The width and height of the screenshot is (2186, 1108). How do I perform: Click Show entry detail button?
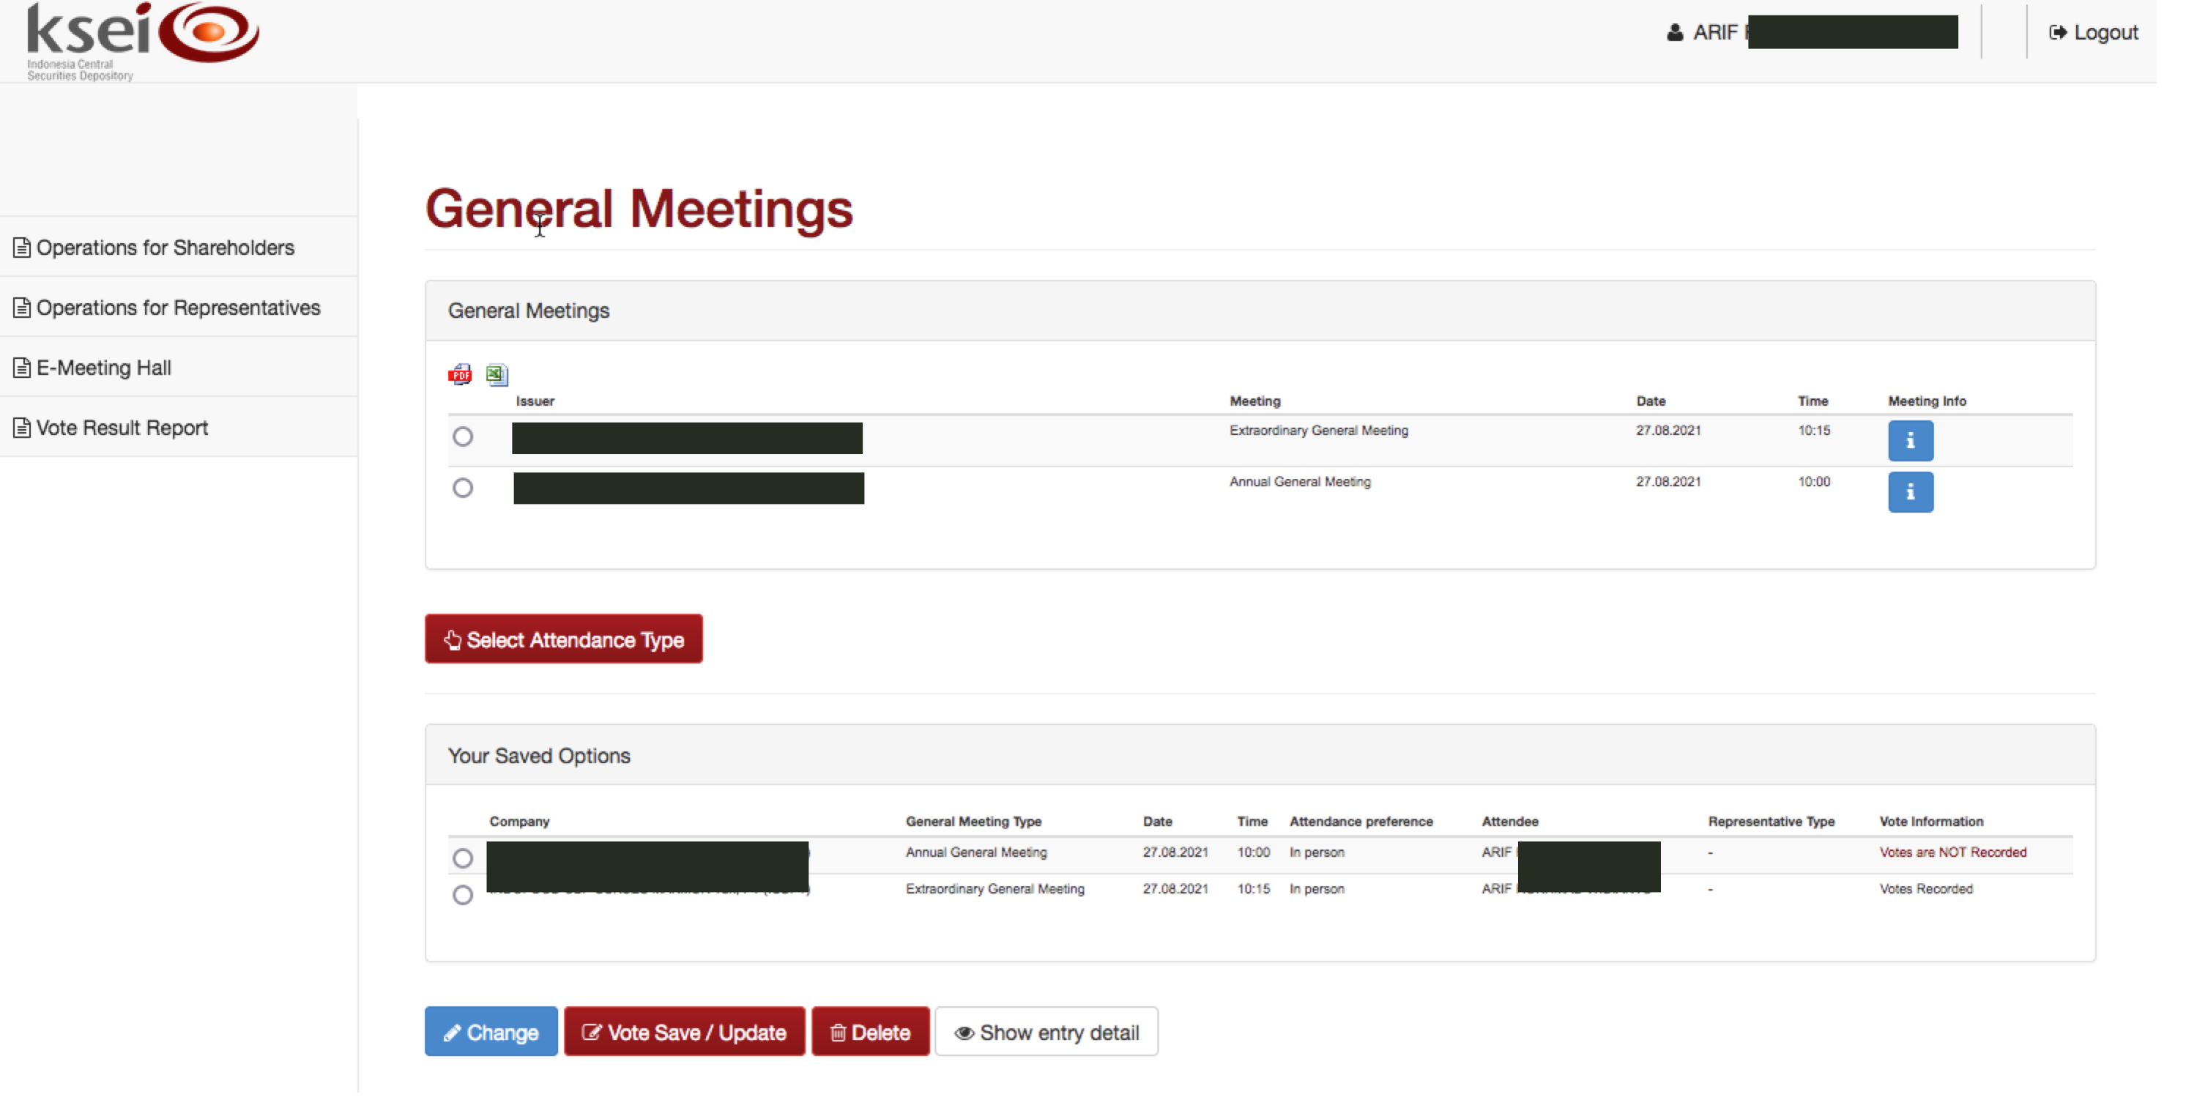(1046, 1032)
